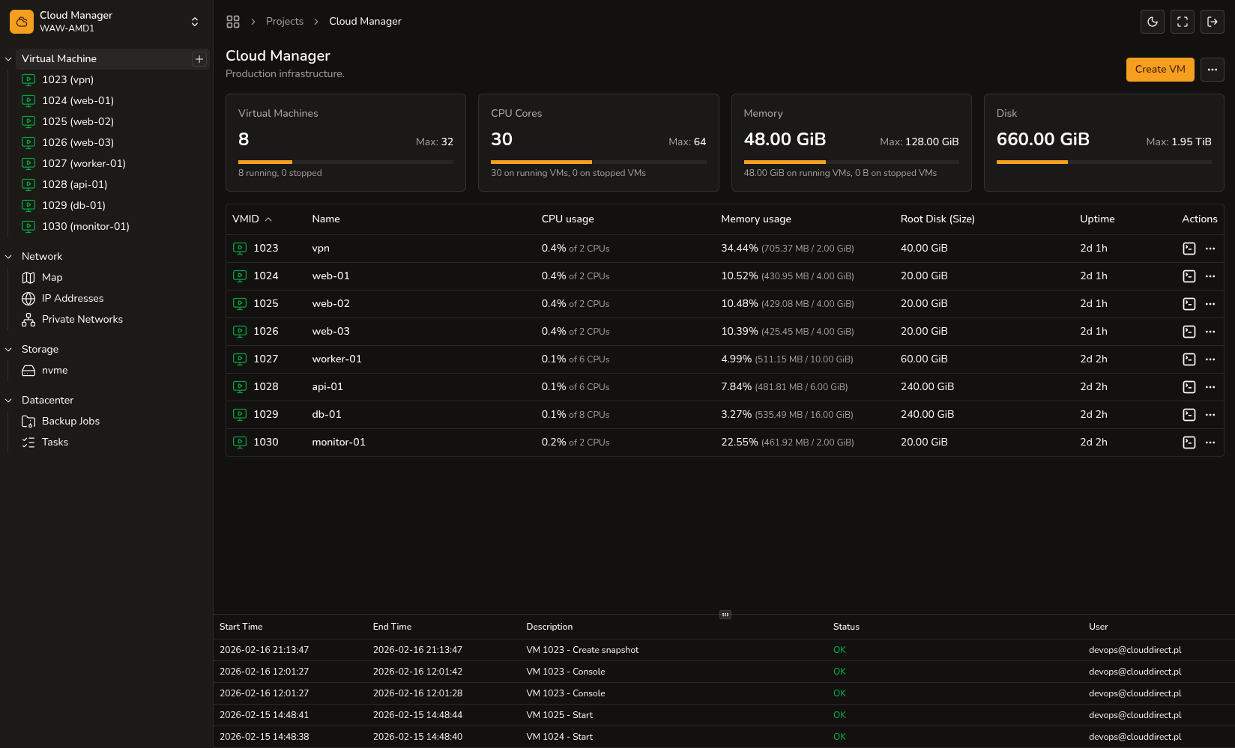
Task: Click the Create VM button
Action: pos(1160,70)
